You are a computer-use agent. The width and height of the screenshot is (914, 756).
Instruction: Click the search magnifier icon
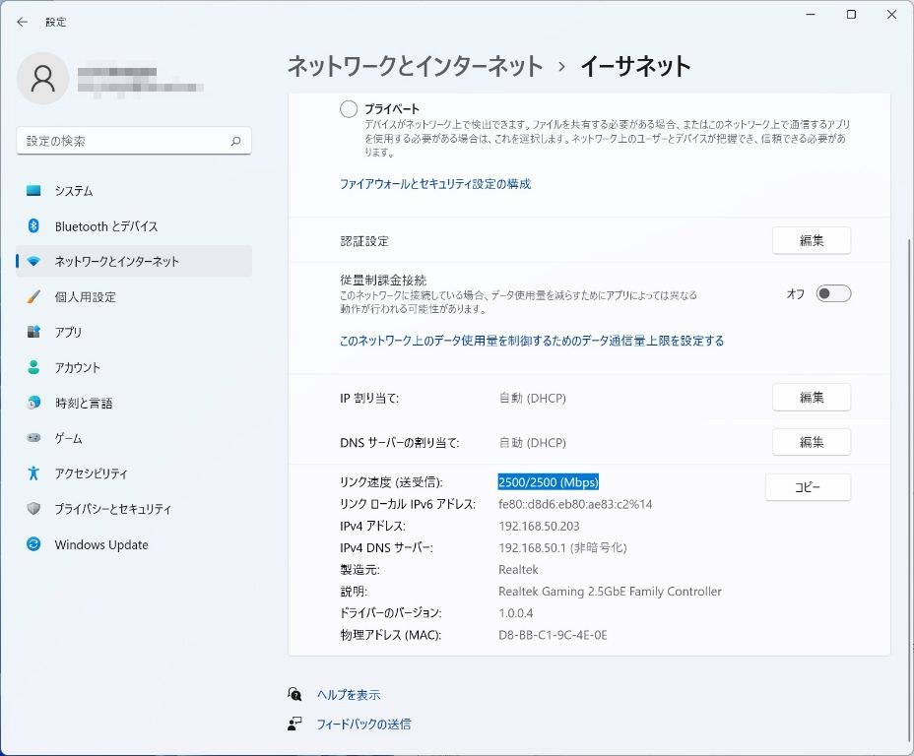click(x=235, y=142)
